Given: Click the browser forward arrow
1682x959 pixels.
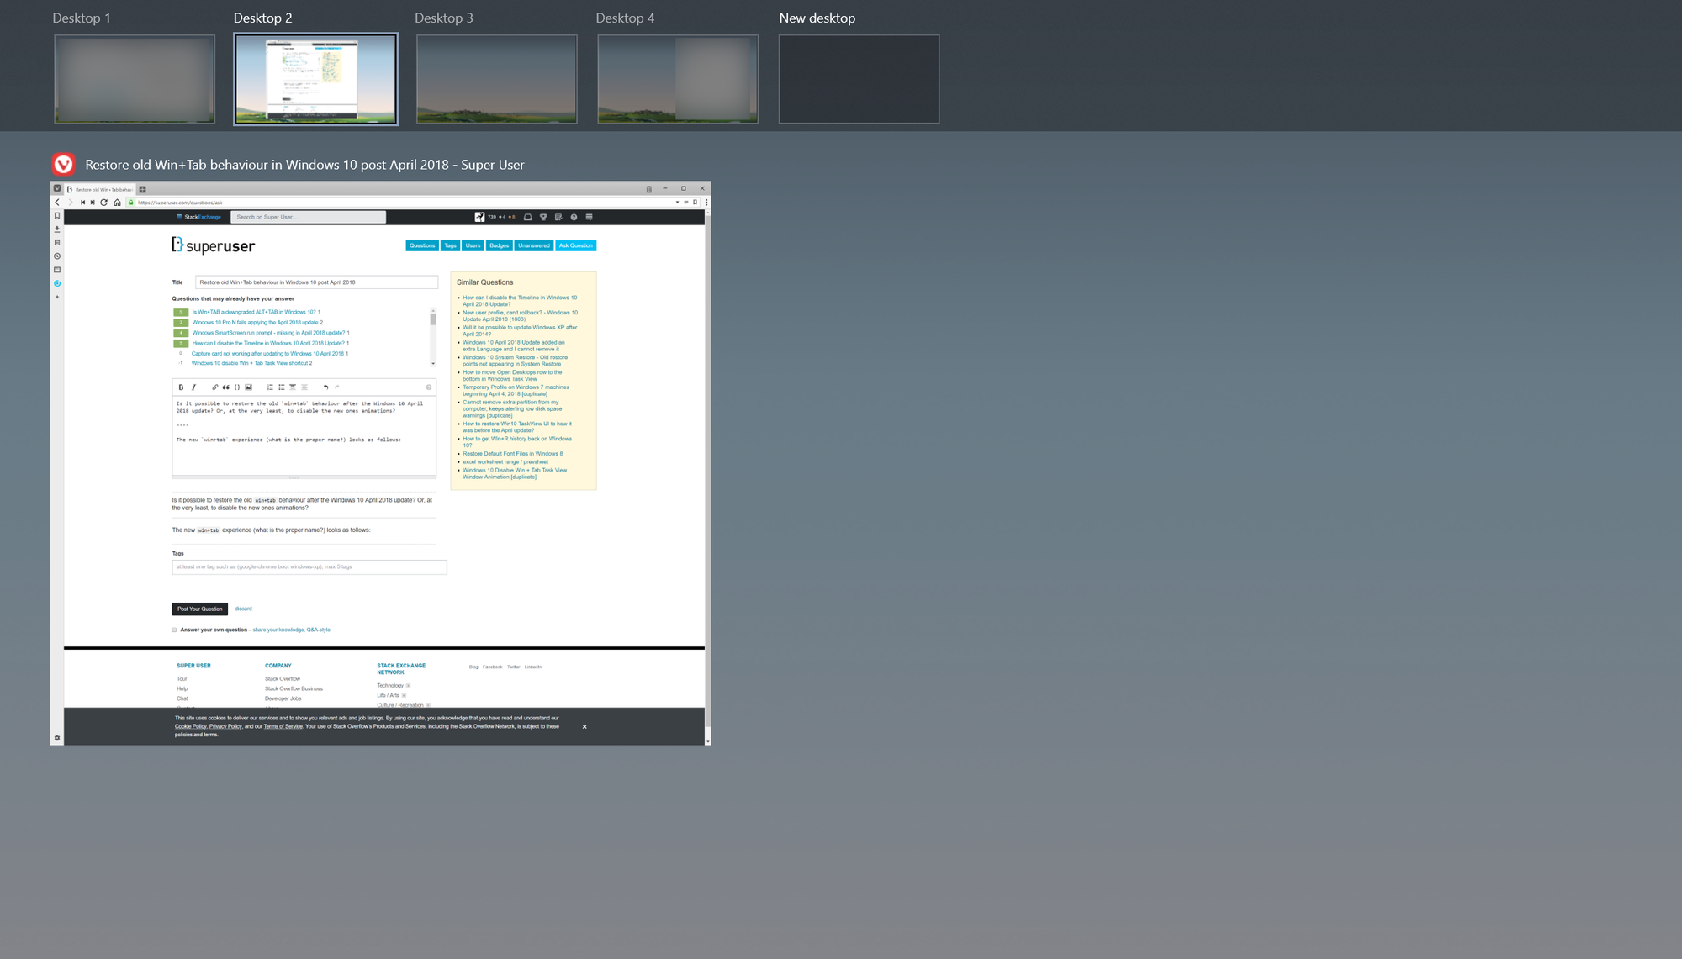Looking at the screenshot, I should (70, 203).
